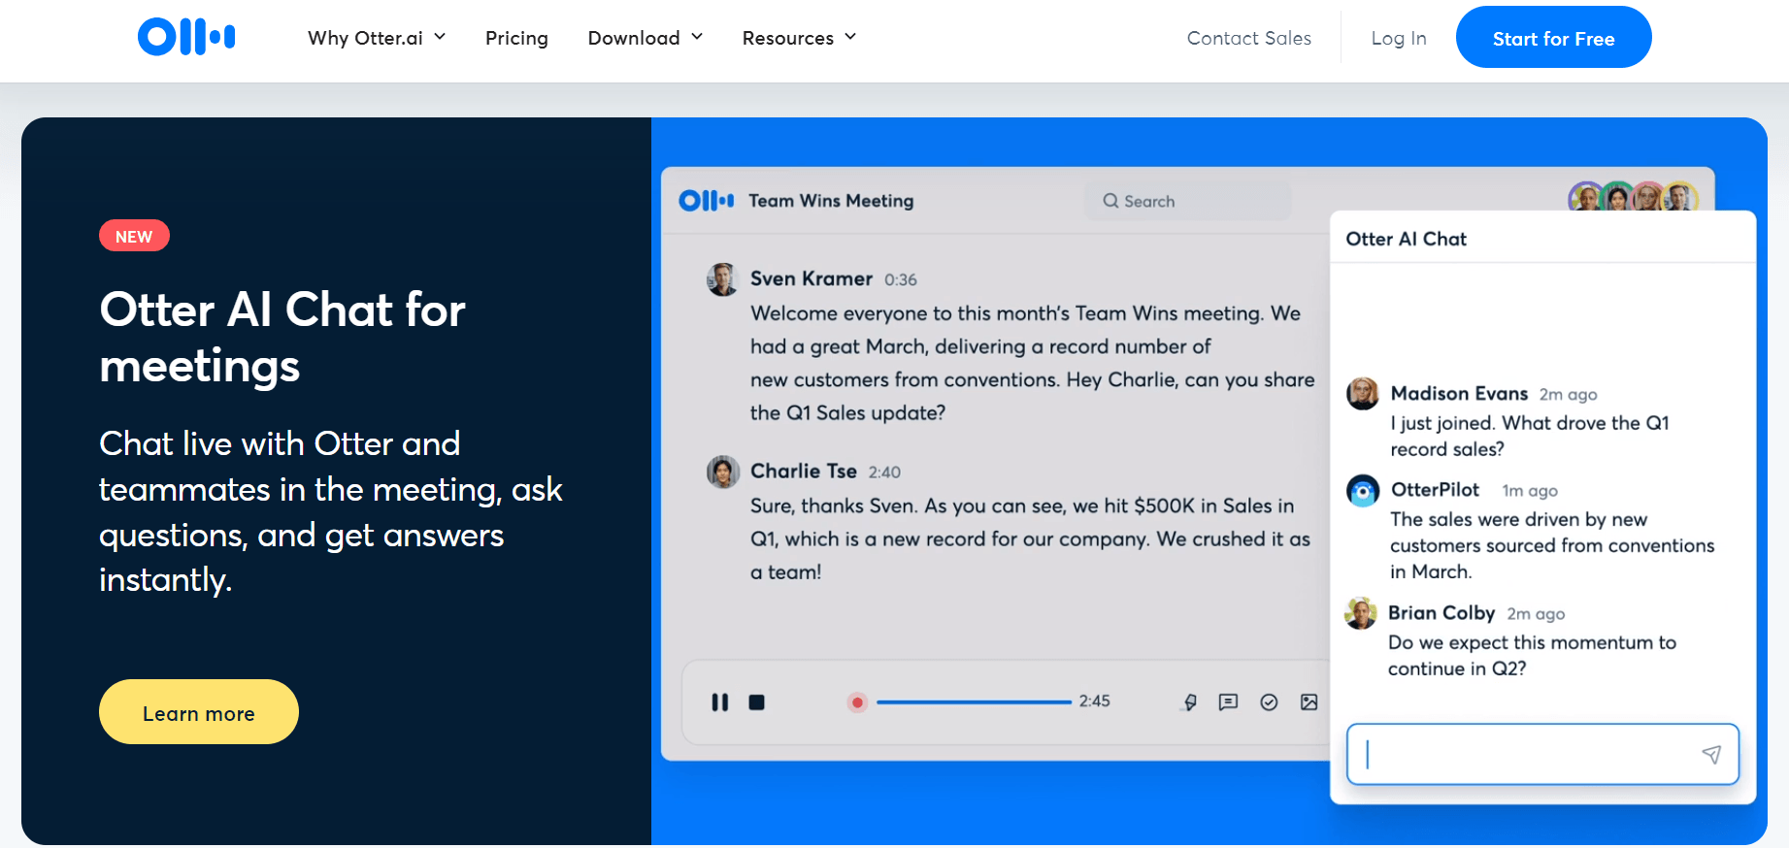Click the Otter AI Chat panel heading
Screen dimensions: 1789x848
coord(1406,239)
